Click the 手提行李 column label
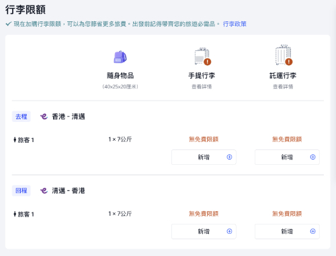The image size is (336, 256). 202,76
